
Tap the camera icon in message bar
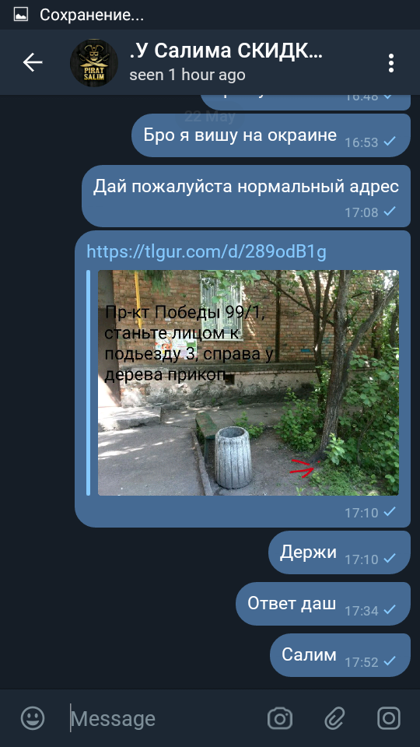pyautogui.click(x=279, y=718)
